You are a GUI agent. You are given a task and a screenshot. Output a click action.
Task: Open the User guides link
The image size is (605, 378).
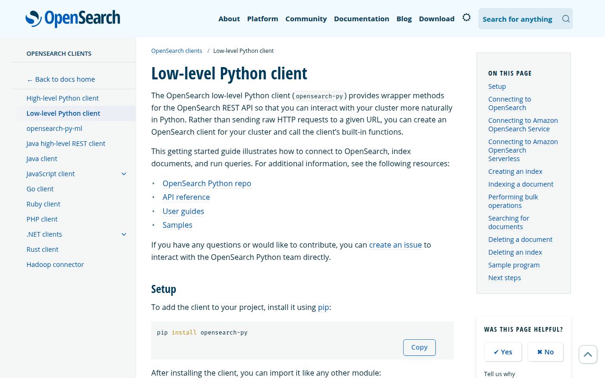click(x=183, y=211)
